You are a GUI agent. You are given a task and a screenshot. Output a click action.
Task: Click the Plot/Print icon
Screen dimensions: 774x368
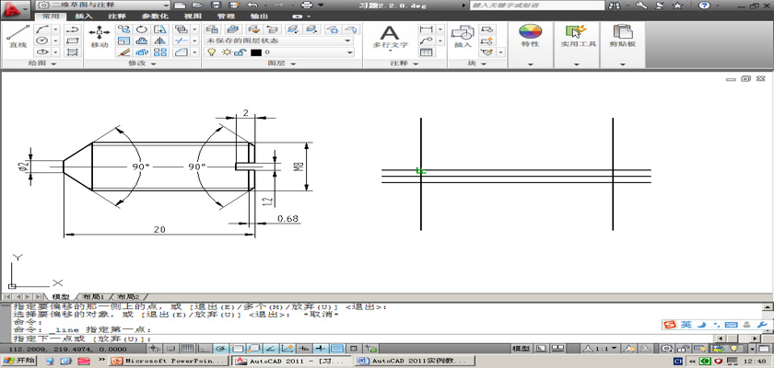coord(307,5)
